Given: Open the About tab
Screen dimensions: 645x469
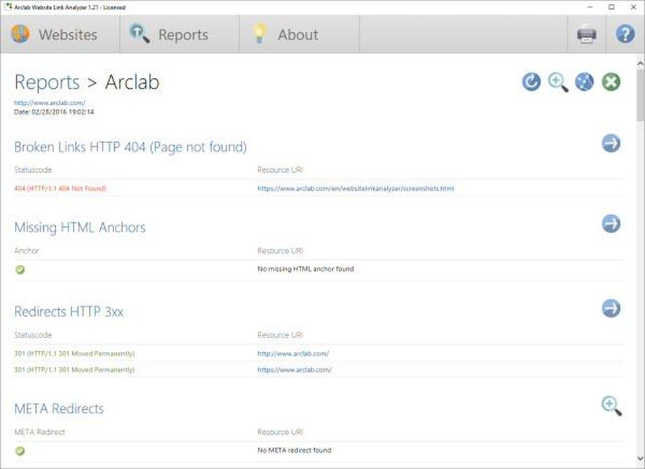Looking at the screenshot, I should pos(299,35).
